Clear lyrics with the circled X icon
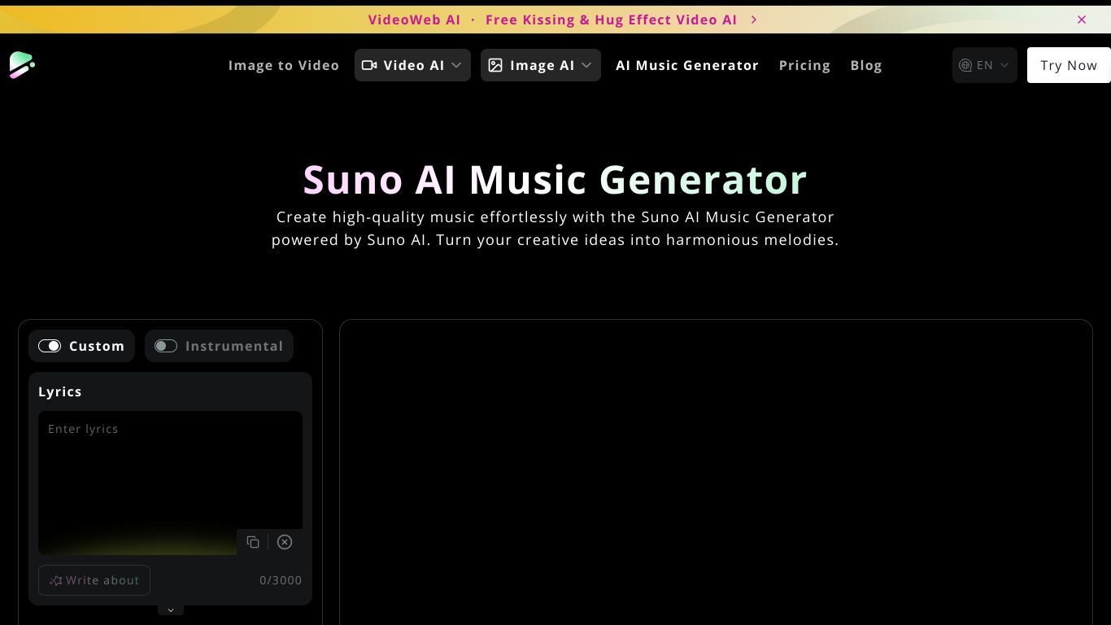The image size is (1111, 625). 285,542
